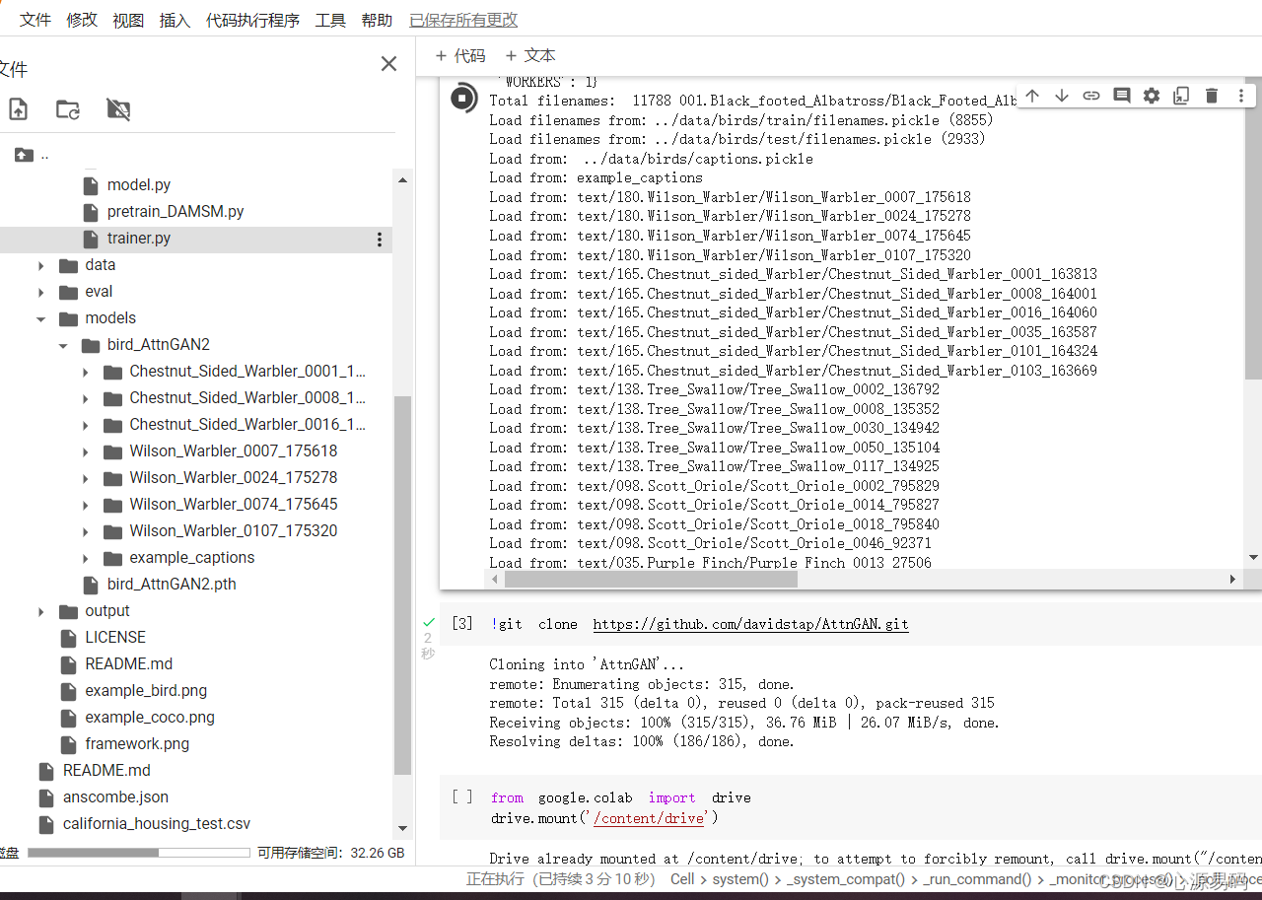1262x900 pixels.
Task: Open the AttnGAN GitHub repository link
Action: pos(750,624)
